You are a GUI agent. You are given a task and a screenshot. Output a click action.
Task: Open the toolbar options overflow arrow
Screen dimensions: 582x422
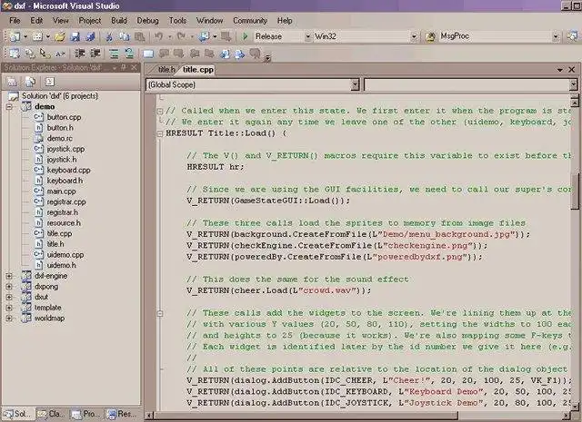coord(267,58)
